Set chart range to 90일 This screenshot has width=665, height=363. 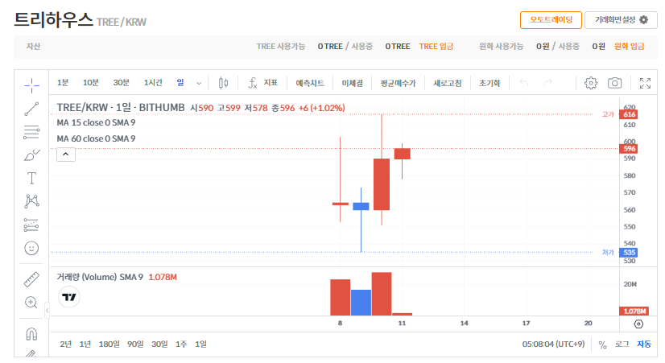[135, 344]
